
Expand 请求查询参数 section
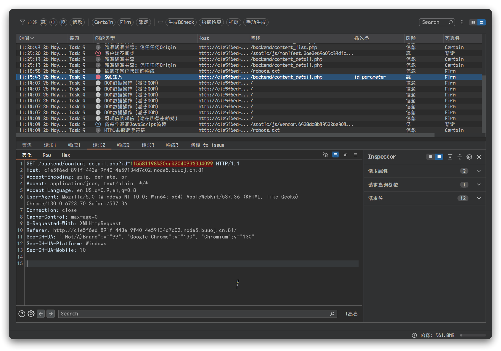(478, 185)
